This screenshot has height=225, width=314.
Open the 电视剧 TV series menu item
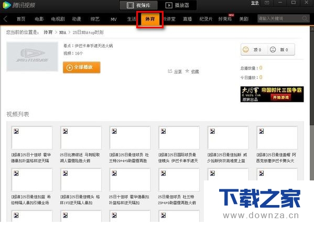pyautogui.click(x=58, y=19)
